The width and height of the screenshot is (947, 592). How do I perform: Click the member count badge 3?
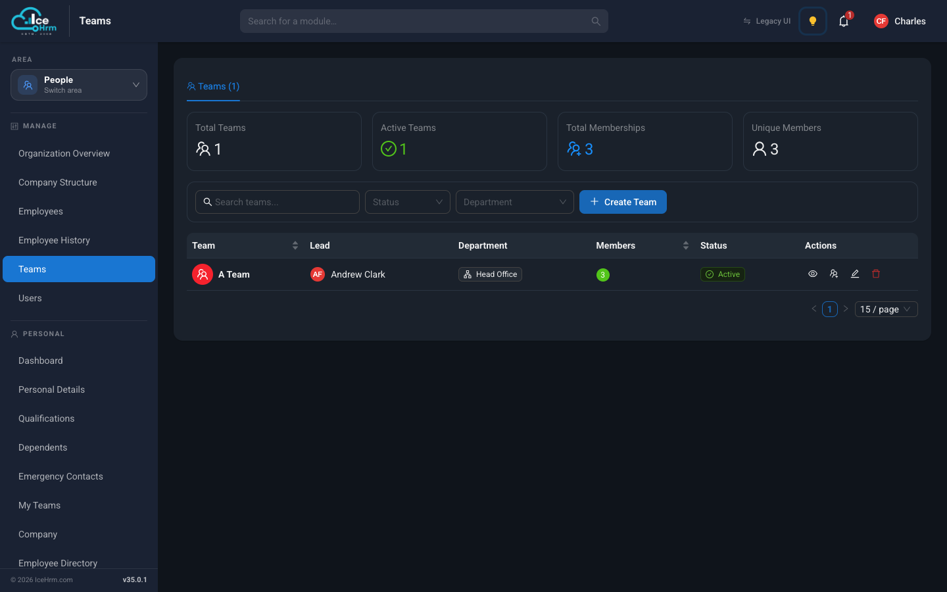click(x=603, y=275)
